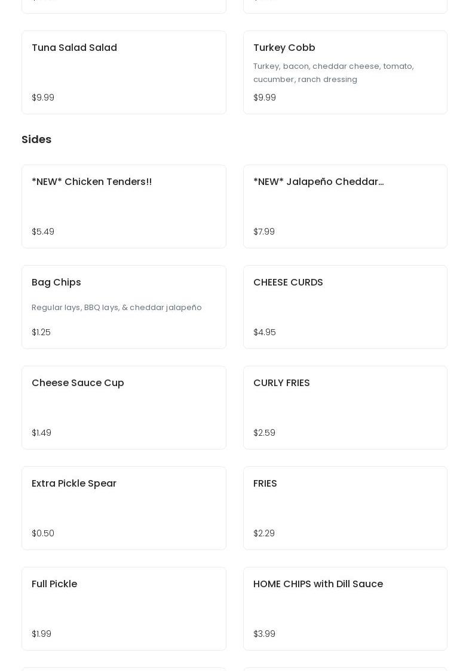Open the CHEESE CURDS item

(345, 306)
